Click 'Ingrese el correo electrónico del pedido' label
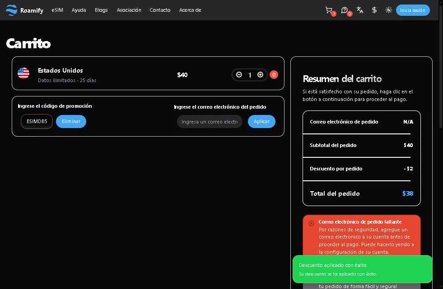 pos(220,107)
